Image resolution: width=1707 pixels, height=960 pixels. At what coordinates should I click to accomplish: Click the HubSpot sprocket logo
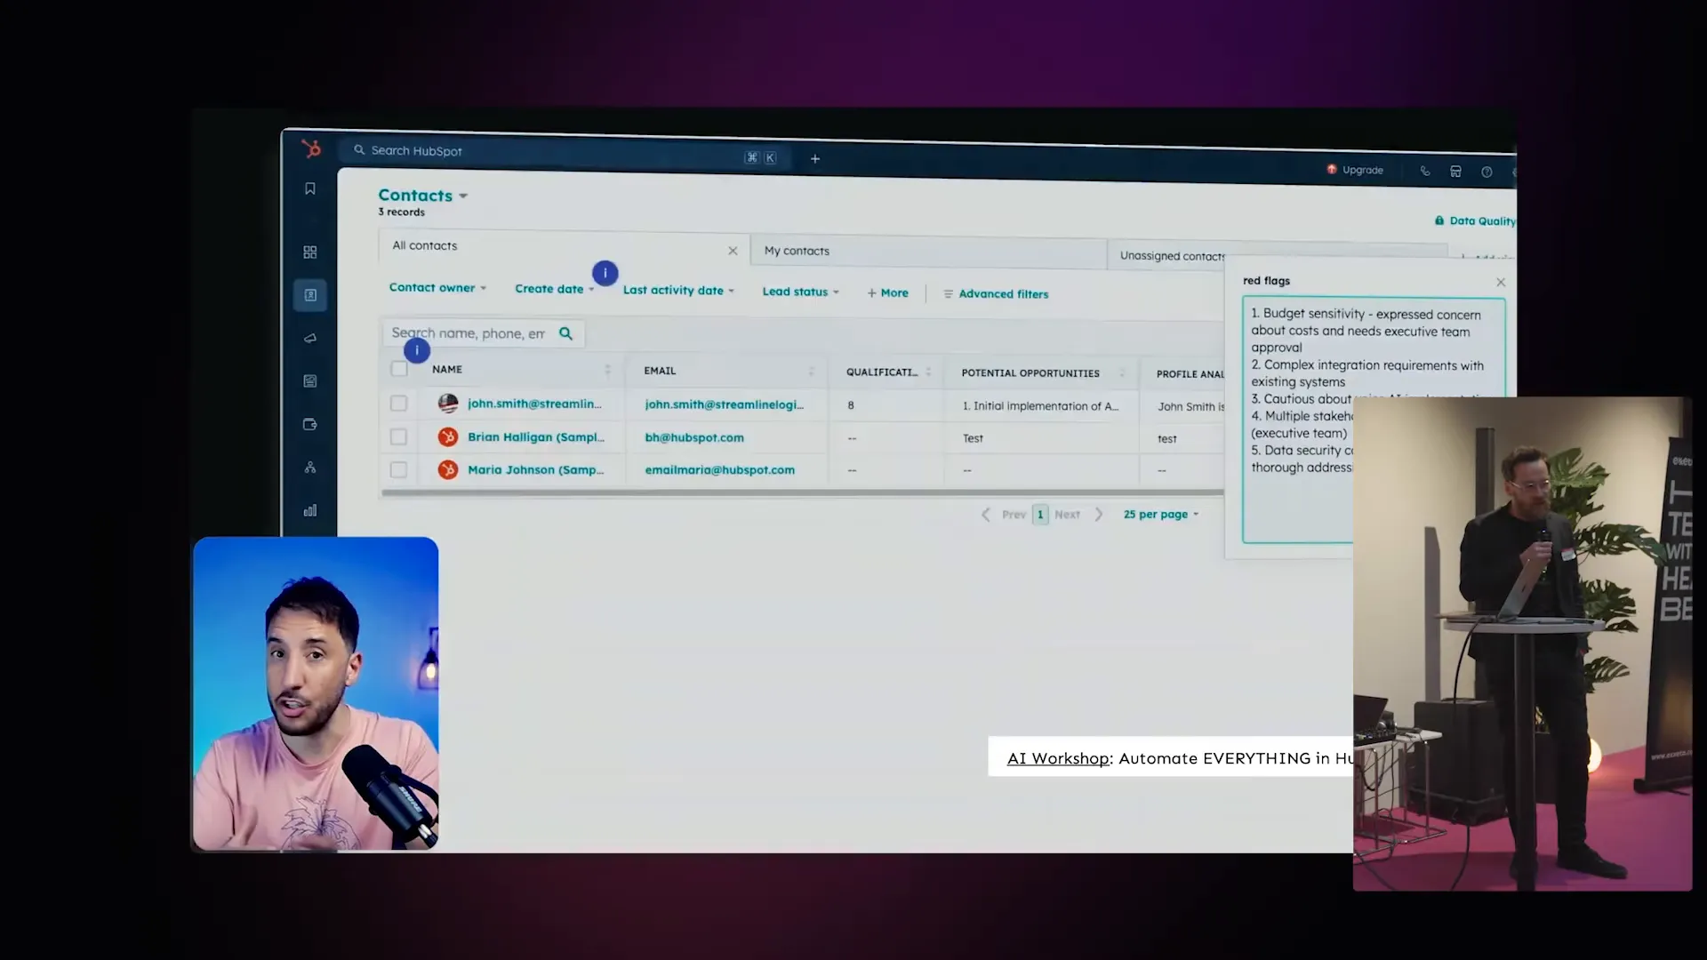click(309, 149)
